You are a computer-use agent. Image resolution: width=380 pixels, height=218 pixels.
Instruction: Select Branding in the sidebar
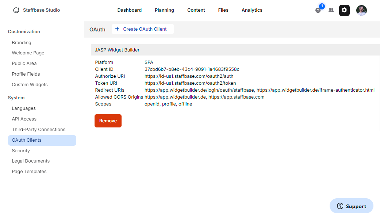click(22, 42)
